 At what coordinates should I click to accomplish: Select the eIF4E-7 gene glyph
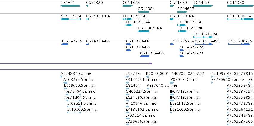coord(70,6)
